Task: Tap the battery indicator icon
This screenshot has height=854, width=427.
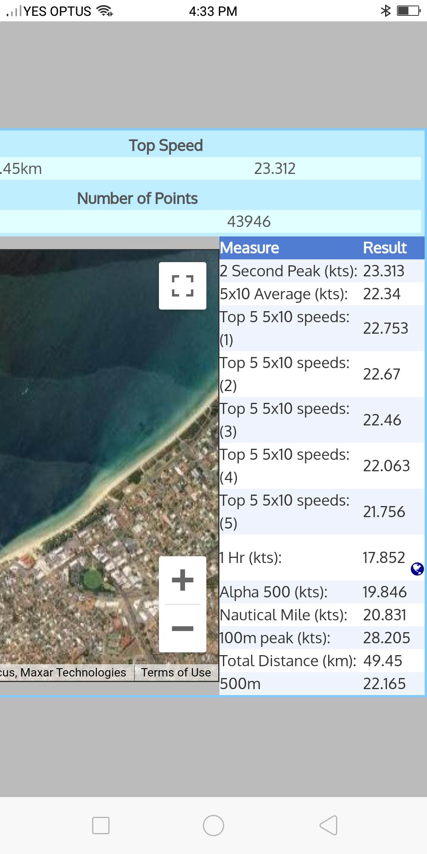Action: pos(408,11)
